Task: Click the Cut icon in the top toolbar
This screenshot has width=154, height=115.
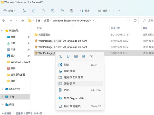Action: point(24,11)
